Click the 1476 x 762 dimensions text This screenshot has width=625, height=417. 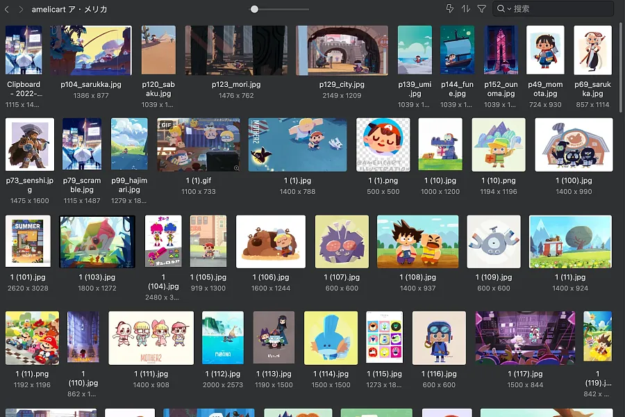[x=236, y=95]
